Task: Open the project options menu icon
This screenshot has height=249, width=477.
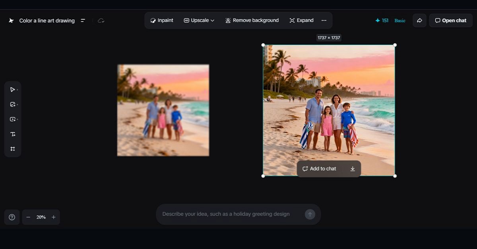Action: pyautogui.click(x=83, y=20)
